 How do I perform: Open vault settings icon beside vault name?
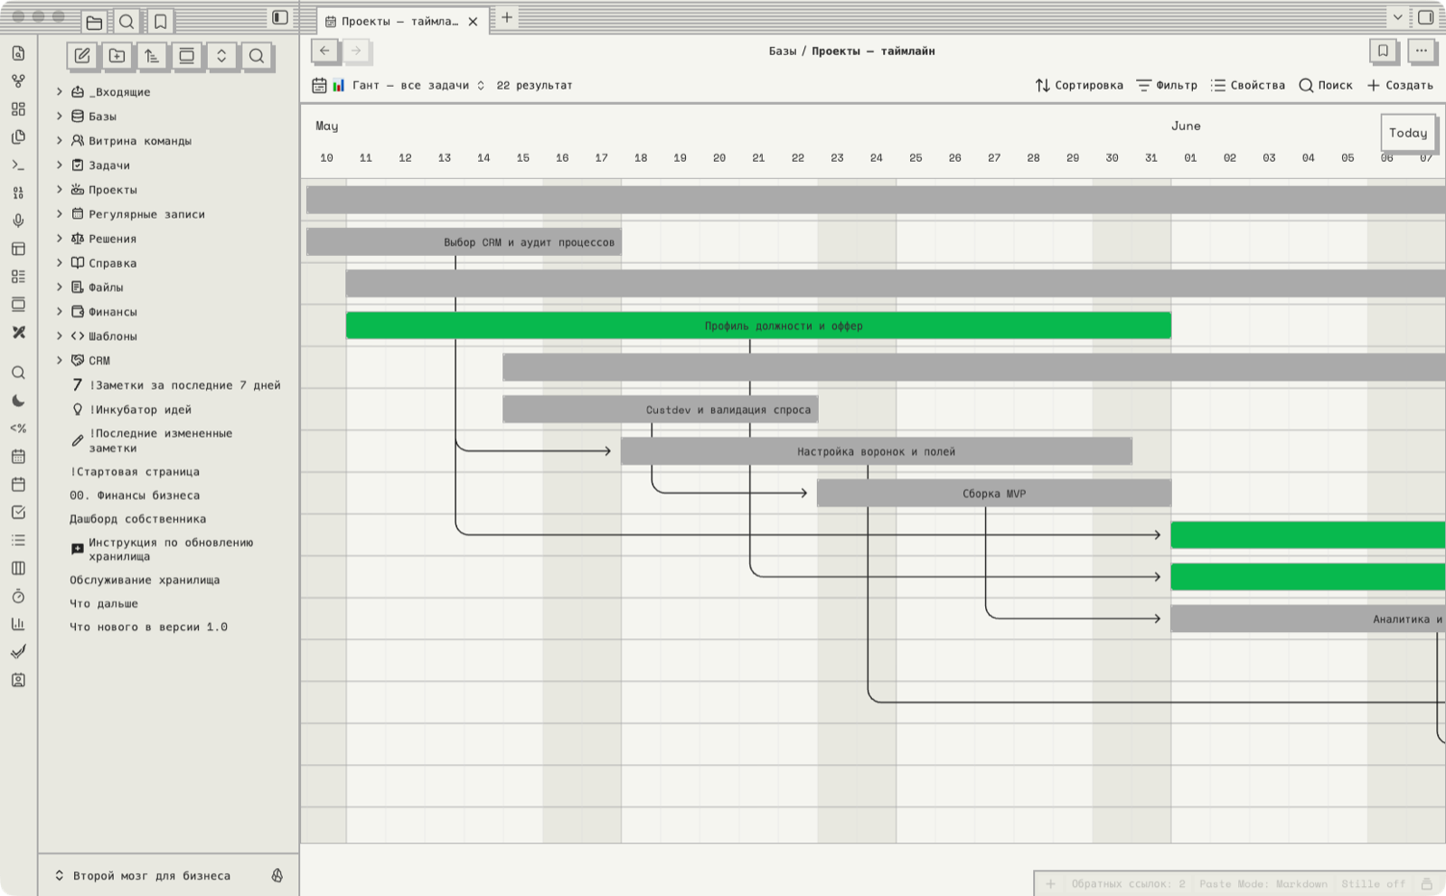pyautogui.click(x=277, y=876)
